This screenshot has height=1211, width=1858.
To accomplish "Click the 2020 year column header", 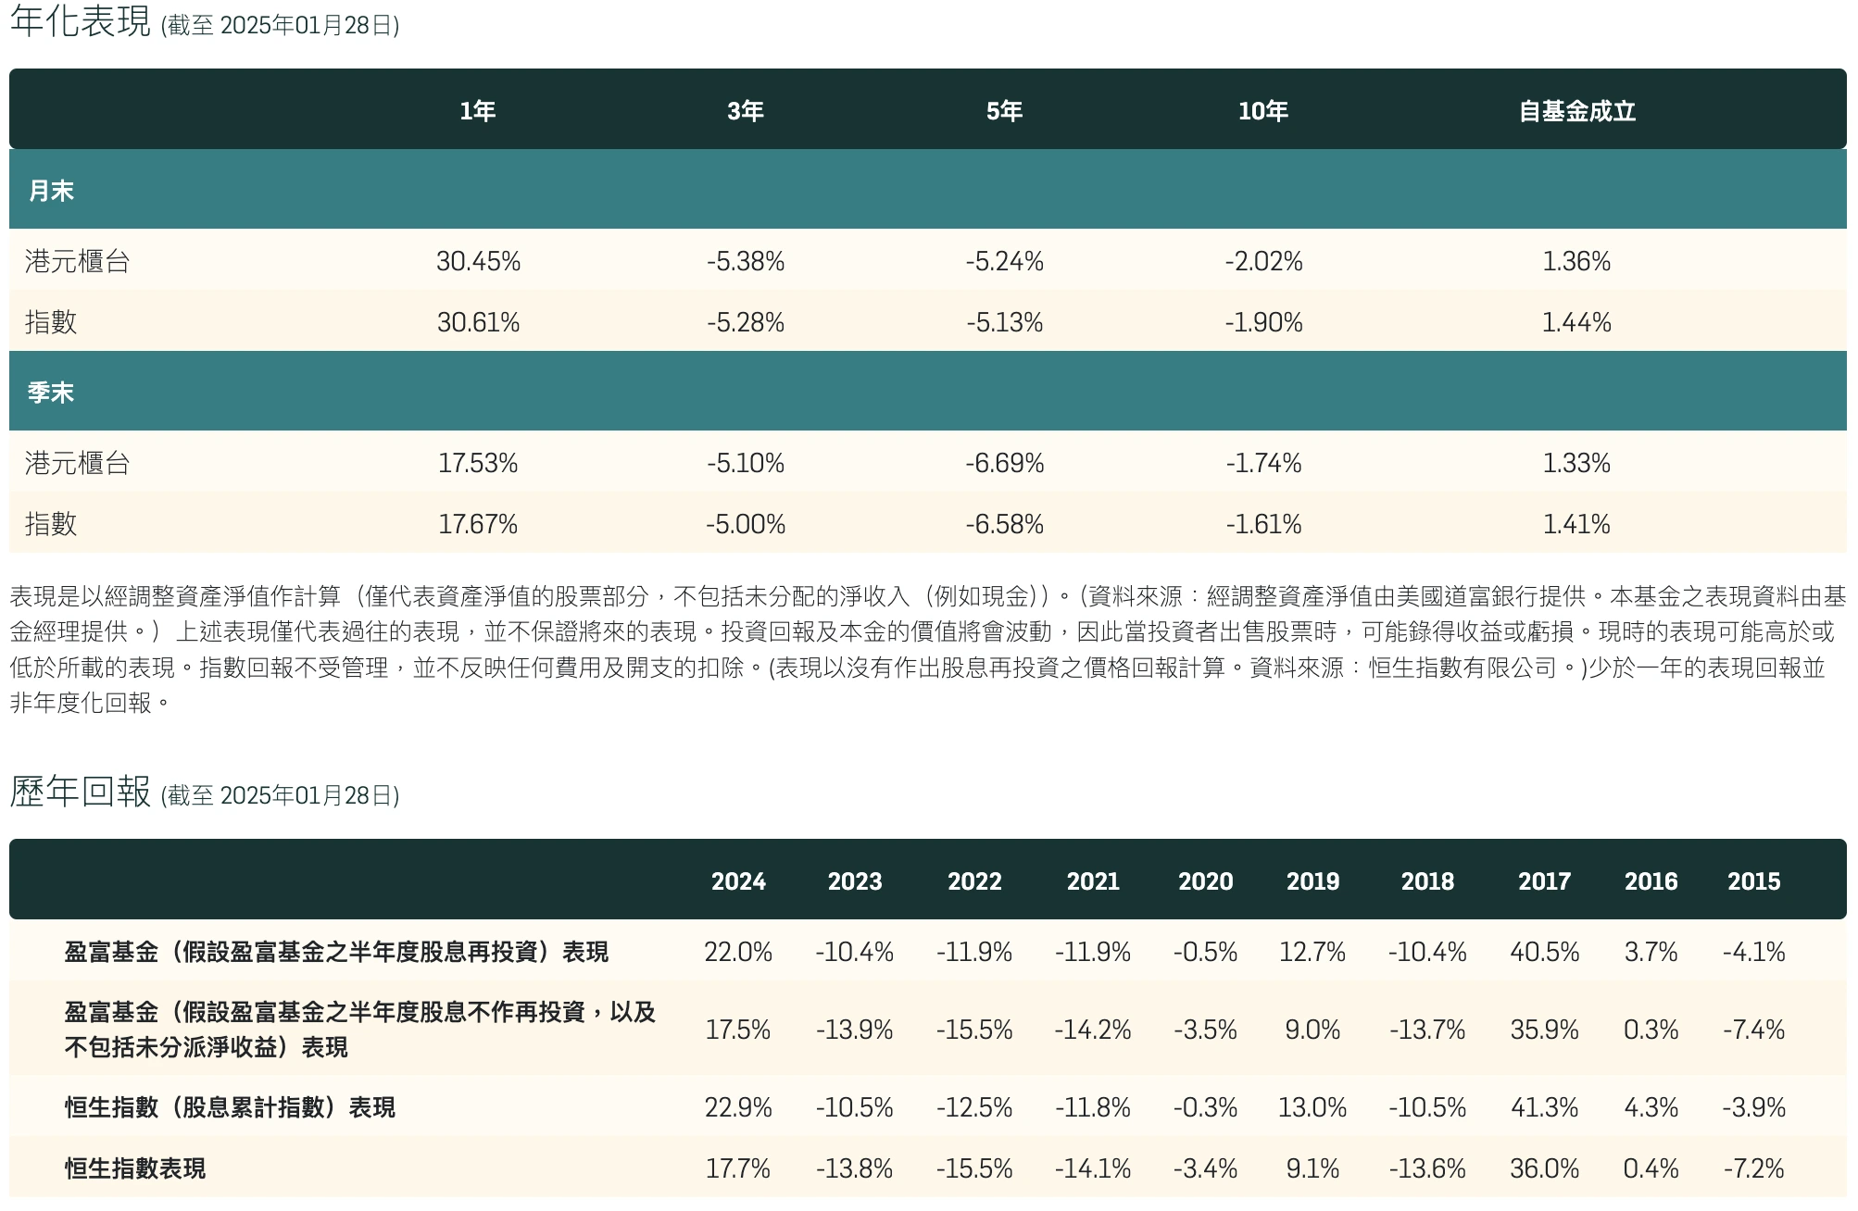I will pyautogui.click(x=1206, y=881).
